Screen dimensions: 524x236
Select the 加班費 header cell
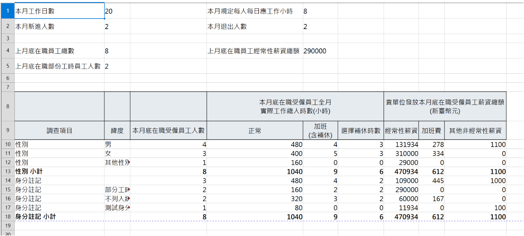[x=431, y=131]
